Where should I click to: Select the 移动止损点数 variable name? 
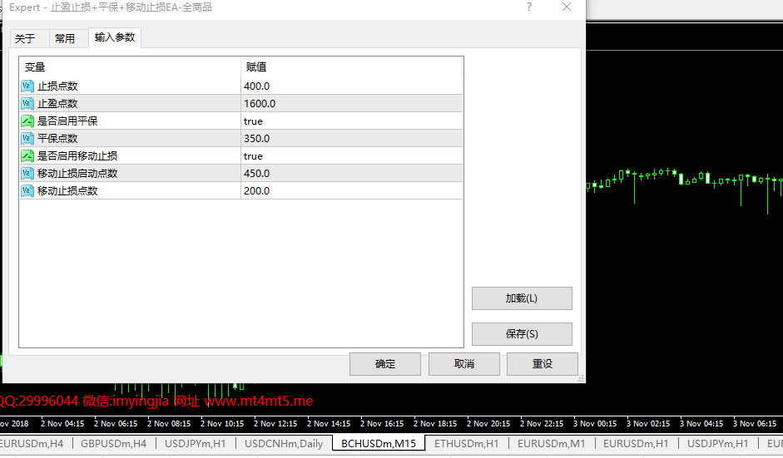tap(67, 191)
